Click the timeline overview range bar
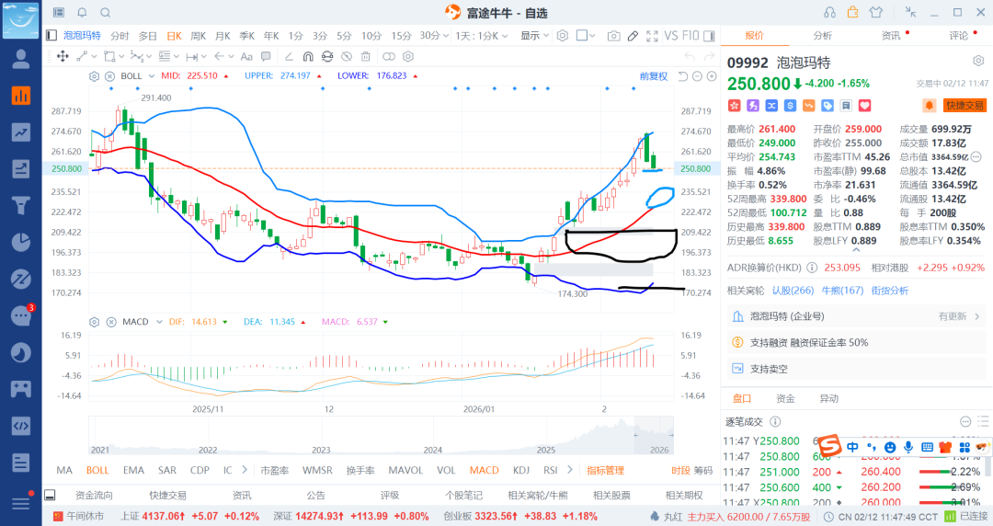This screenshot has width=993, height=526. [382, 435]
